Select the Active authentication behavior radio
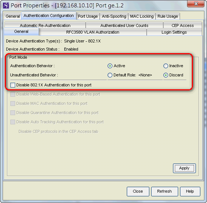Screen dimensions: 207x203 click(x=110, y=66)
